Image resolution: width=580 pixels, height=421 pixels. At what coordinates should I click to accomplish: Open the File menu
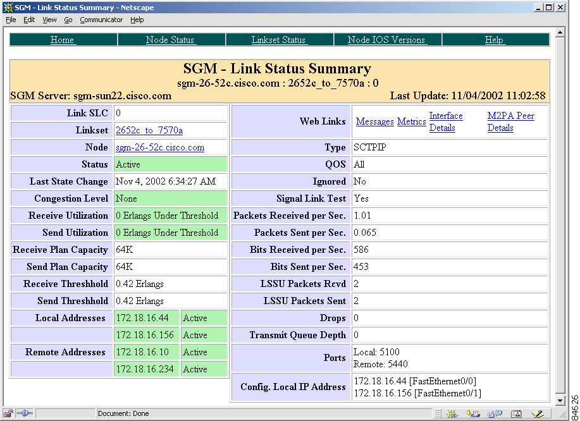(x=11, y=20)
